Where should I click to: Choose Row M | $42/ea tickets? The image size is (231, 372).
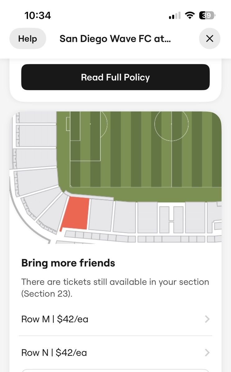click(55, 319)
